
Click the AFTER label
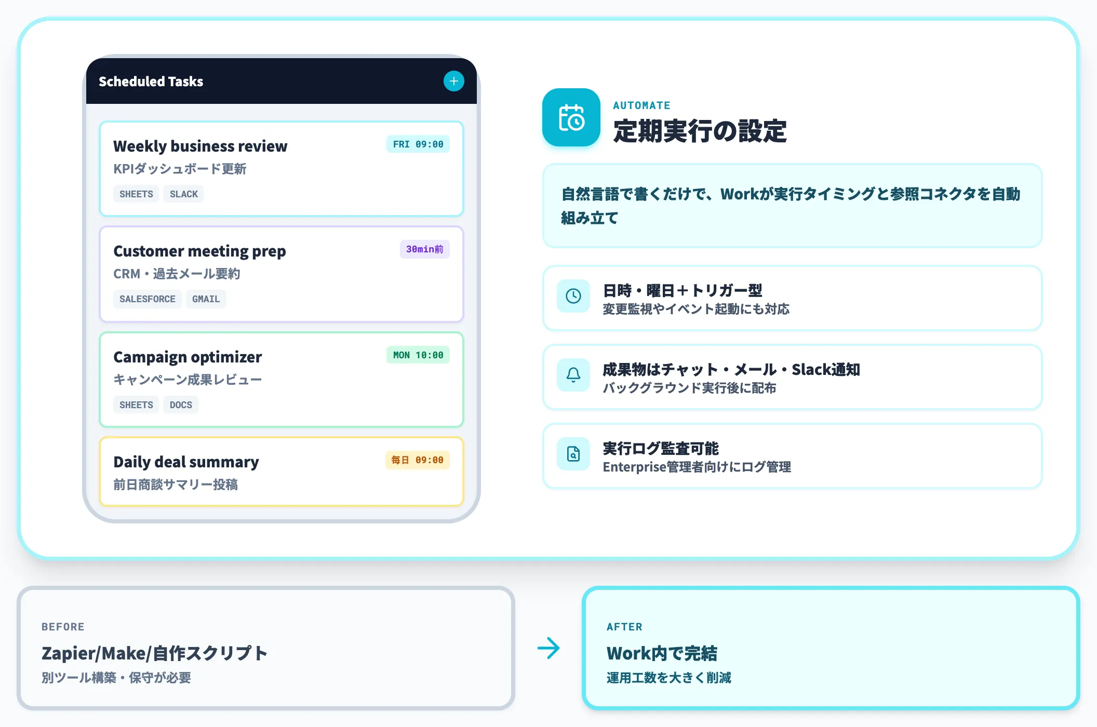coord(624,627)
